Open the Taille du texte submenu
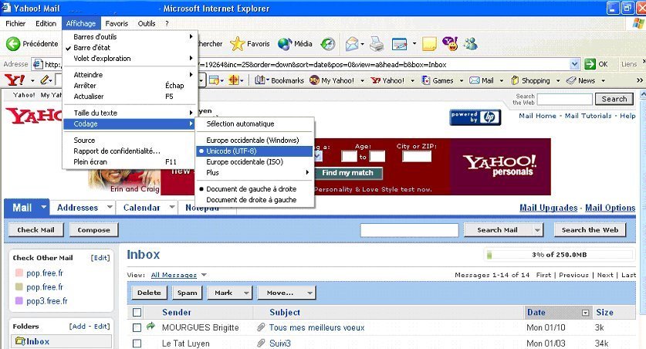This screenshot has width=646, height=349. pos(130,113)
